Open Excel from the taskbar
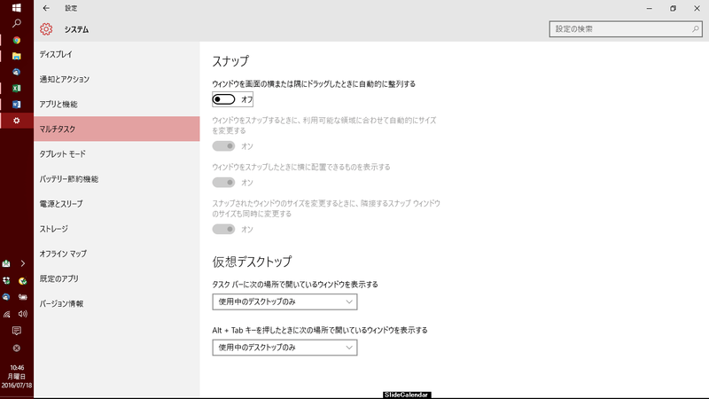This screenshot has width=709, height=399. tap(17, 88)
